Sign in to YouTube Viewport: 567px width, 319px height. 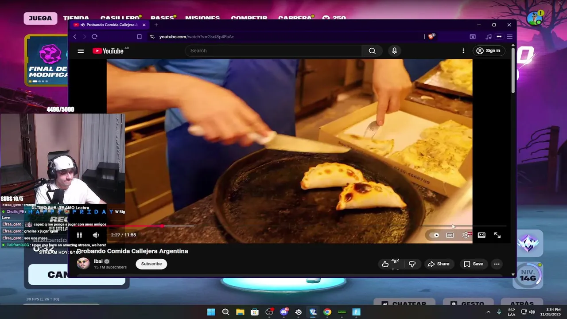click(488, 51)
